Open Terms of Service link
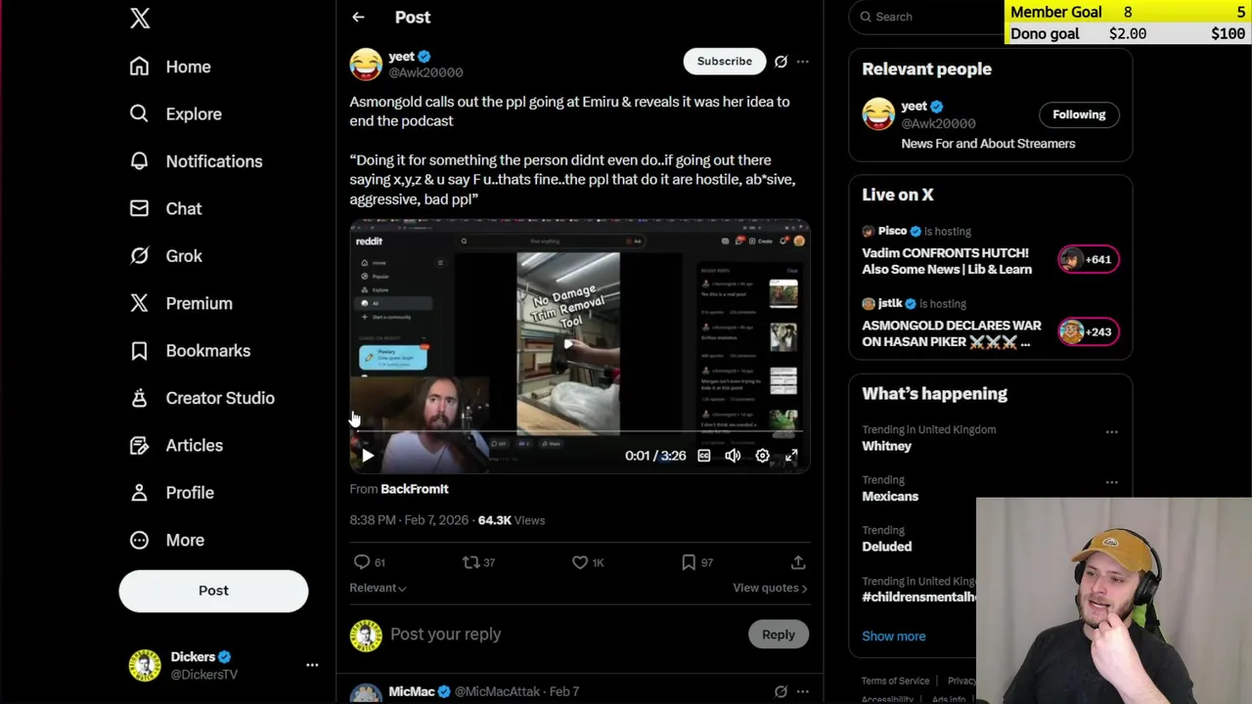The height and width of the screenshot is (704, 1252). (x=895, y=681)
